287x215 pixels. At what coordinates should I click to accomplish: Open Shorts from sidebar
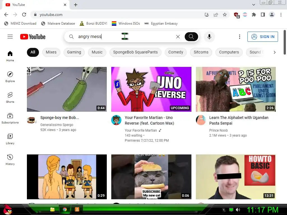pos(10,97)
